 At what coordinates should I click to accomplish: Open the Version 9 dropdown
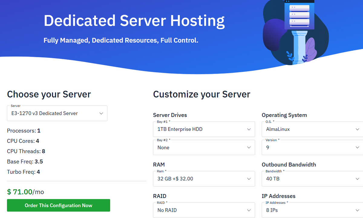312,147
